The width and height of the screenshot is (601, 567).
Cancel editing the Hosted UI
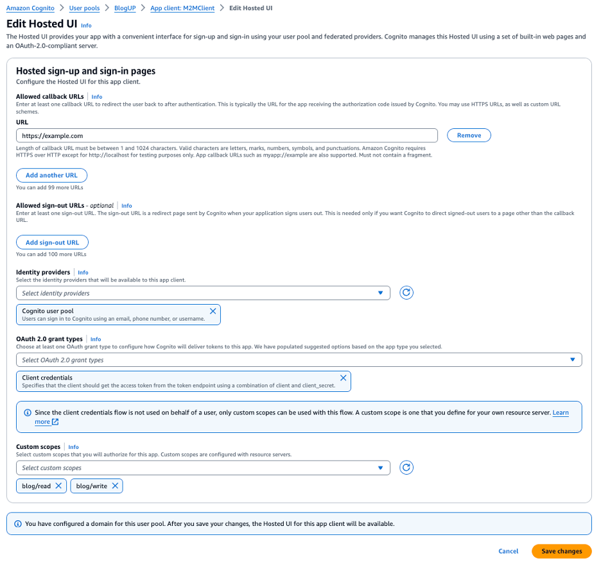[x=508, y=551]
